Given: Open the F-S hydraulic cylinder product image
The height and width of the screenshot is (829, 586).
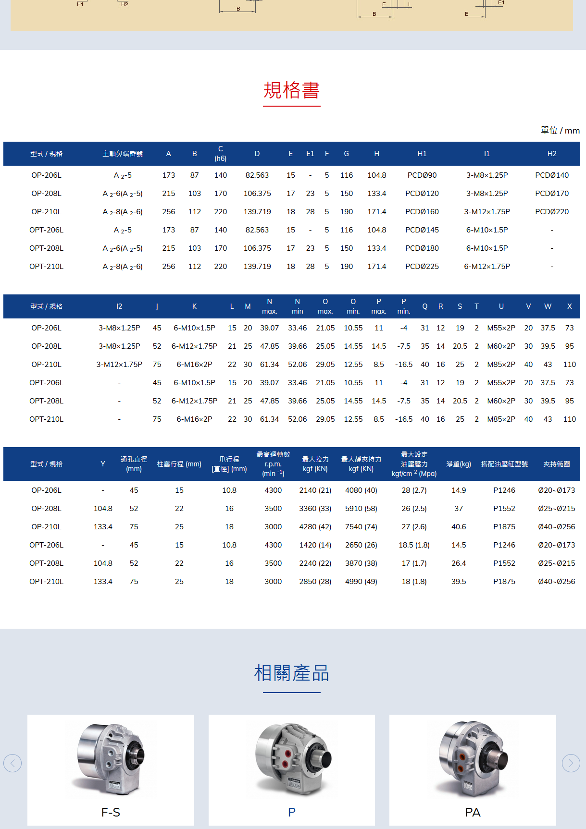Looking at the screenshot, I should [x=111, y=758].
